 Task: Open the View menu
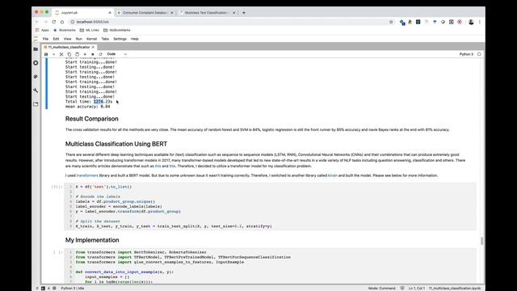click(67, 39)
